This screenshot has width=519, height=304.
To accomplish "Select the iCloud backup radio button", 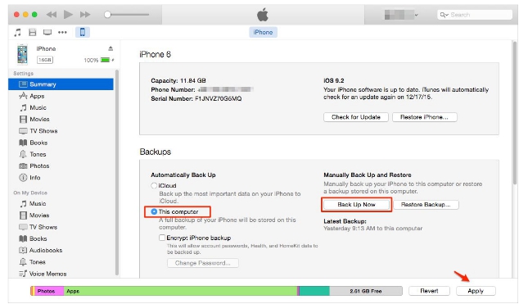I will coord(154,185).
